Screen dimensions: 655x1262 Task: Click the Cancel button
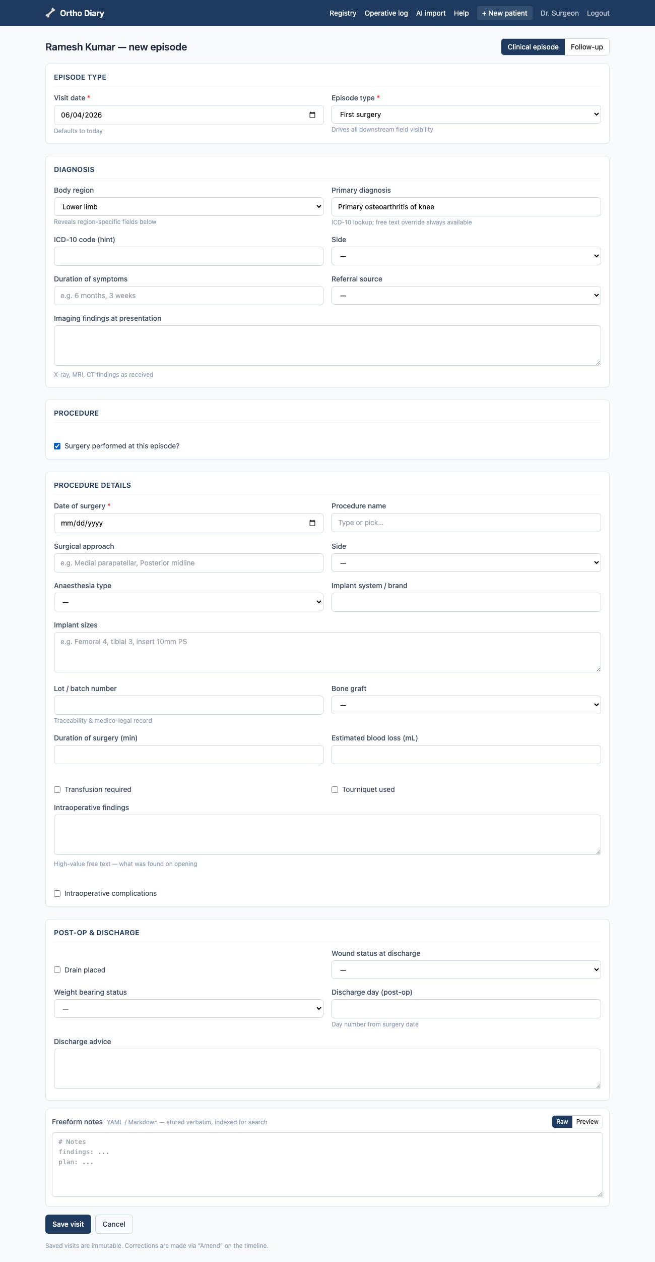[x=114, y=1224]
